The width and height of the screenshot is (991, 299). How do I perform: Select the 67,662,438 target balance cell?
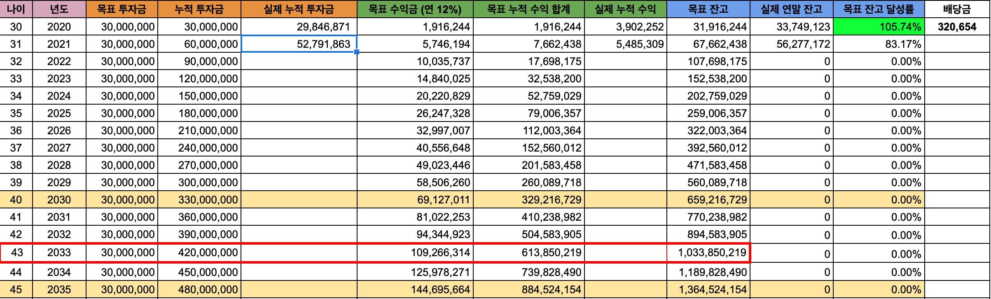708,44
